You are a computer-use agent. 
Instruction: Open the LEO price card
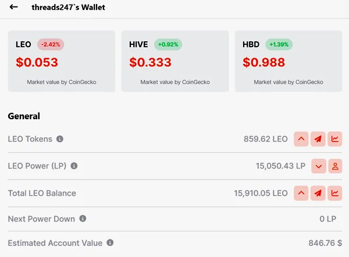pos(62,61)
